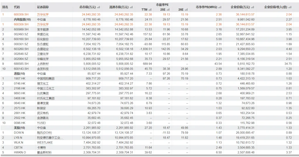Open the 比优集团 security link

click(43, 93)
